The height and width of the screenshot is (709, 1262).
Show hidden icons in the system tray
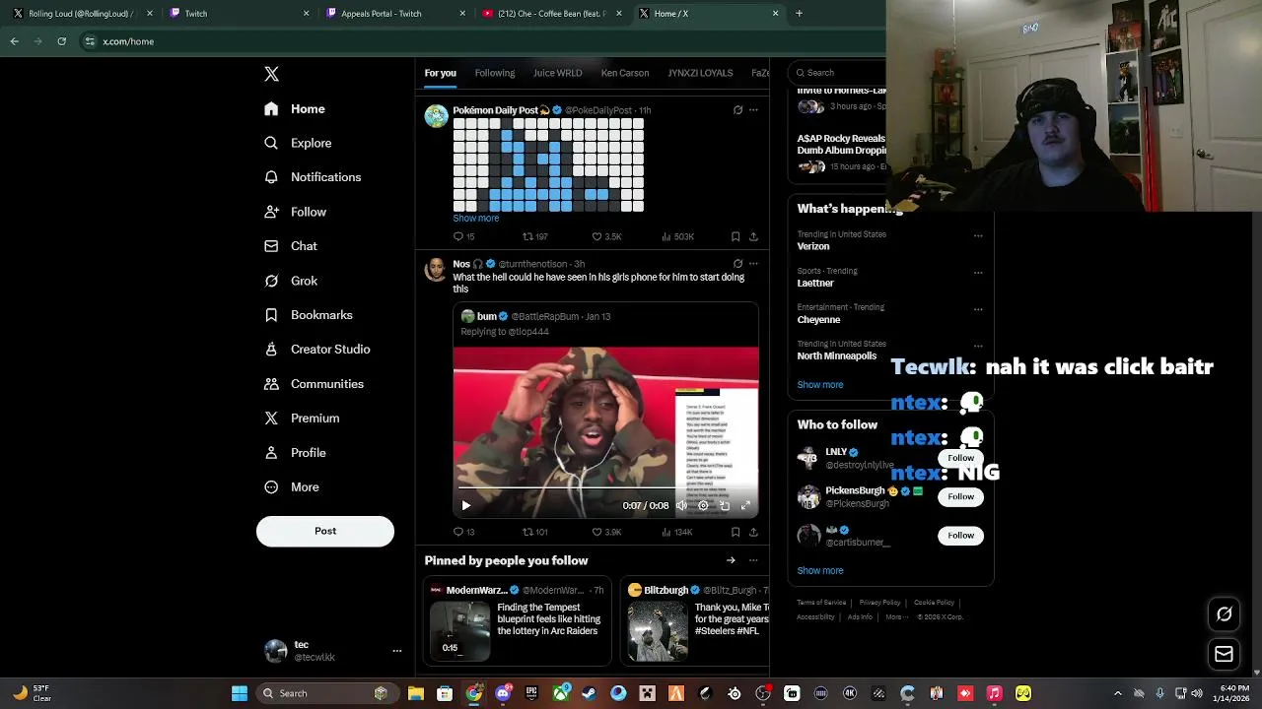[x=1117, y=693]
